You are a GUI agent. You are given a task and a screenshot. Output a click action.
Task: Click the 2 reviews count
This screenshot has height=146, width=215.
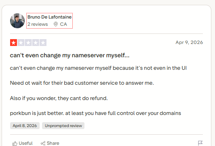tap(38, 24)
